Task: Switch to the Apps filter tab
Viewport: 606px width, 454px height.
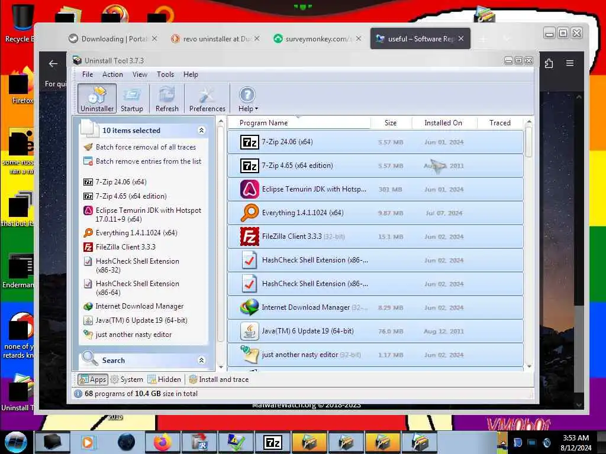Action: (92, 380)
